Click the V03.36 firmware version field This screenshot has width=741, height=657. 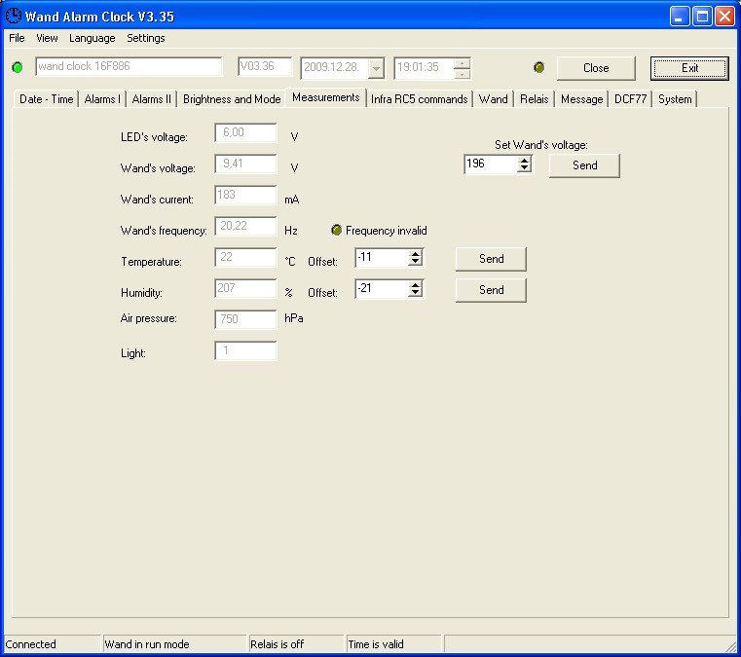point(265,66)
